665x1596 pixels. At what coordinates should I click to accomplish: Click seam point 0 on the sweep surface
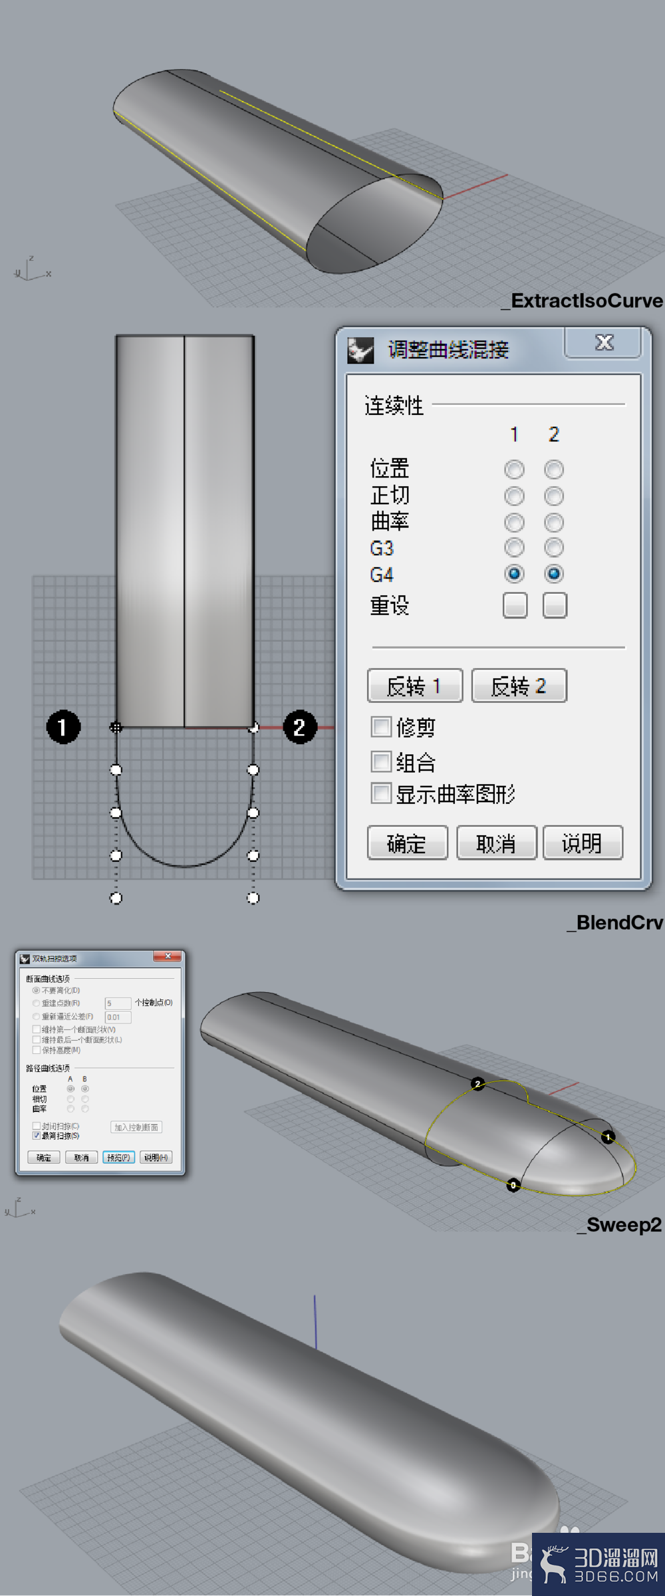point(513,1185)
